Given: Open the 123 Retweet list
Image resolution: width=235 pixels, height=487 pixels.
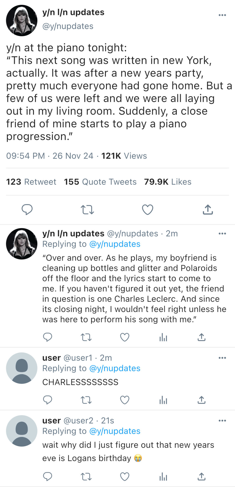Looking at the screenshot, I should click(31, 182).
